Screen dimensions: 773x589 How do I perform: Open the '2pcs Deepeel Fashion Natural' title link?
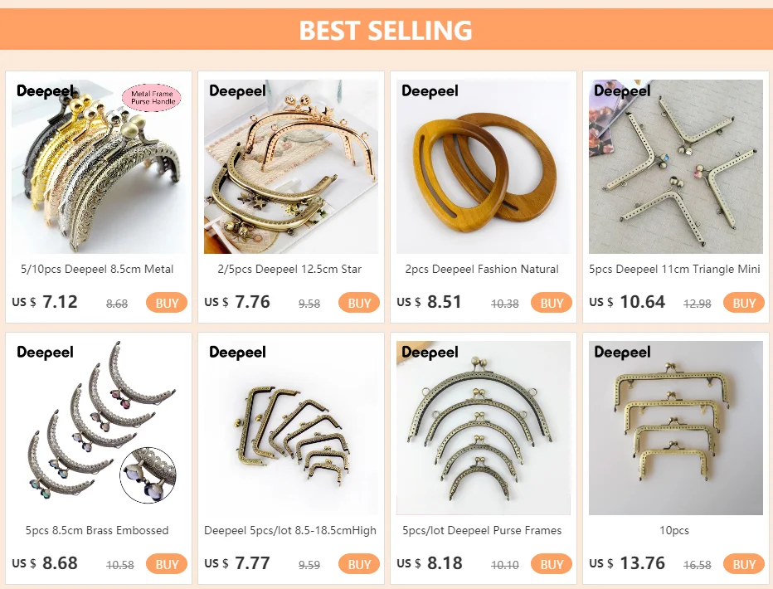click(x=482, y=269)
